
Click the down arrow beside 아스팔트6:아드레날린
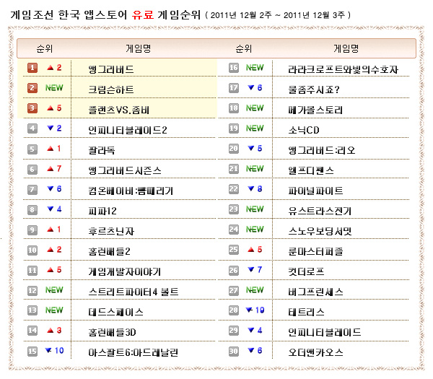[48, 350]
